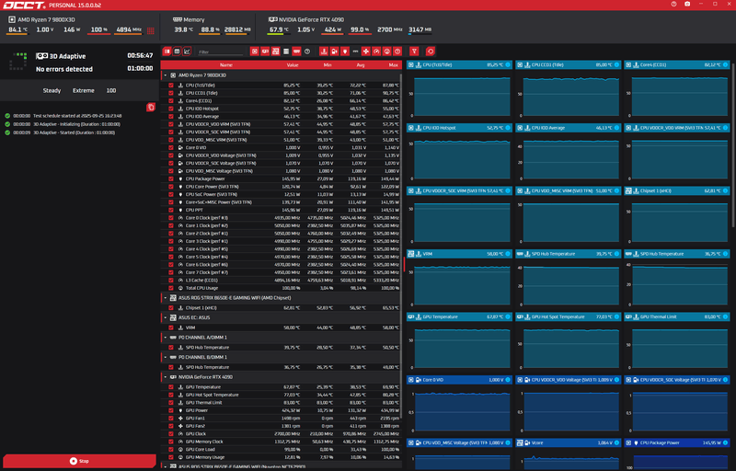Click the red funnel filter icon

414,52
